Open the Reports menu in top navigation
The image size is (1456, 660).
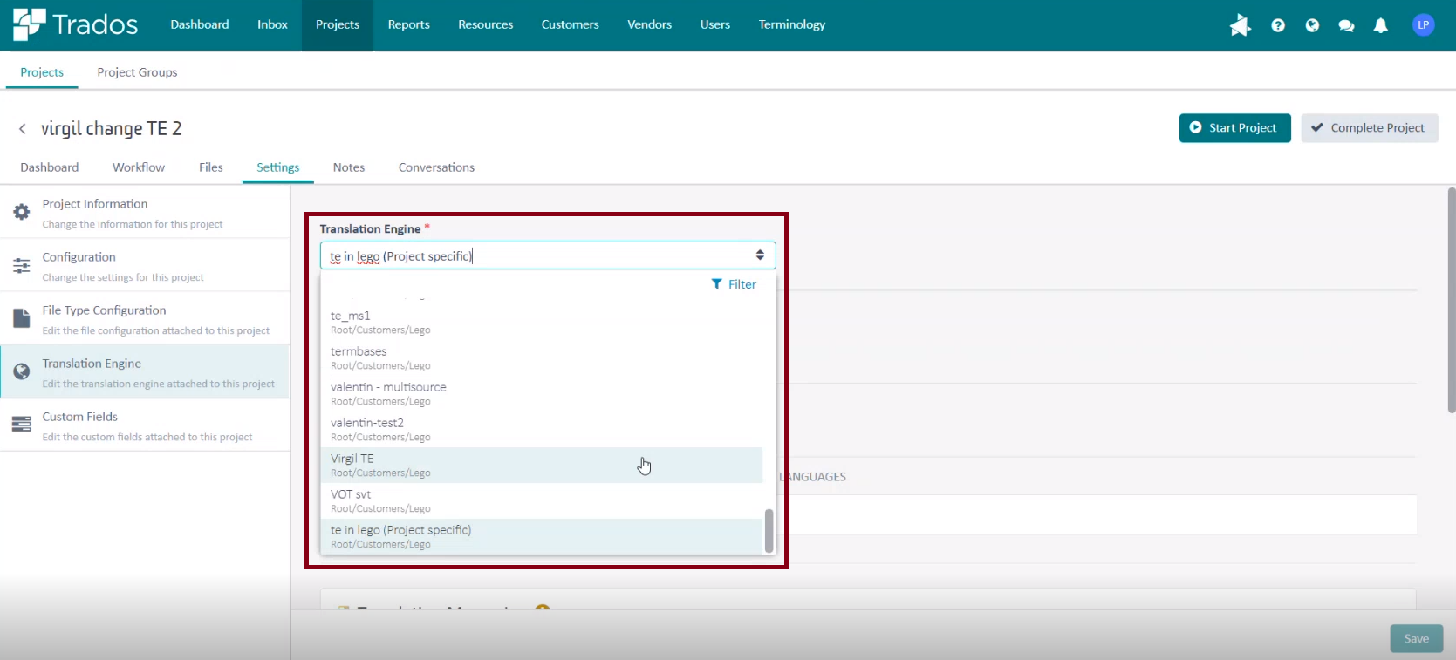(x=408, y=25)
